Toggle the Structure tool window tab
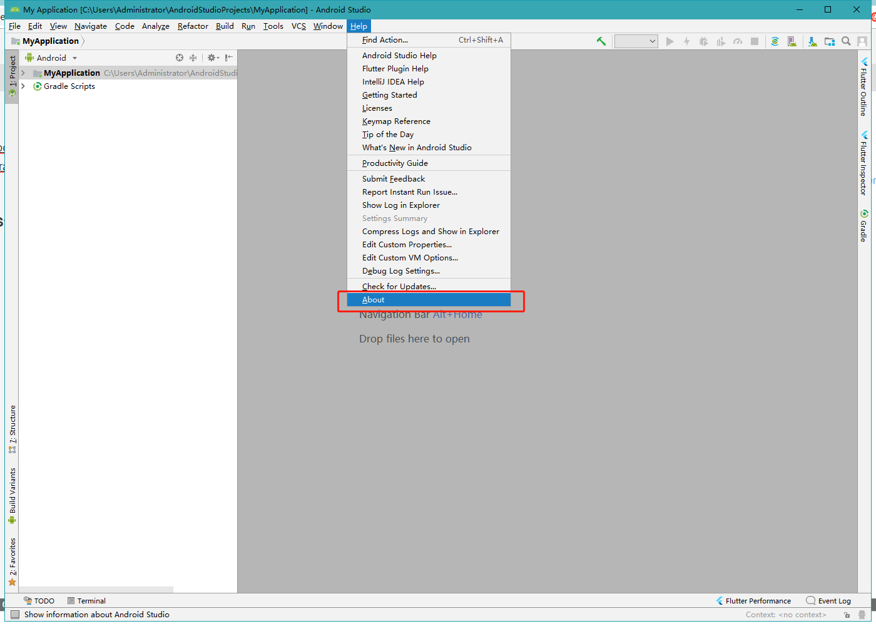The image size is (876, 626). [x=12, y=429]
